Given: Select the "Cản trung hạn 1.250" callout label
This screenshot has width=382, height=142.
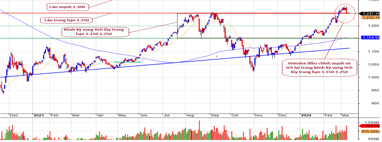Looking at the screenshot, I should pyautogui.click(x=66, y=20).
